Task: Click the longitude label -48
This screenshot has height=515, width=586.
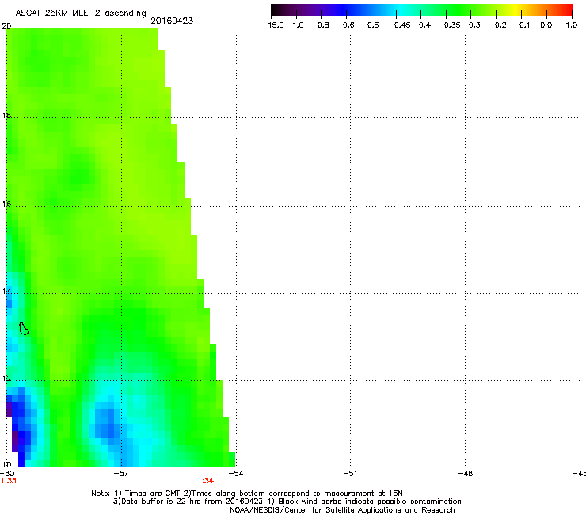Action: click(x=465, y=474)
